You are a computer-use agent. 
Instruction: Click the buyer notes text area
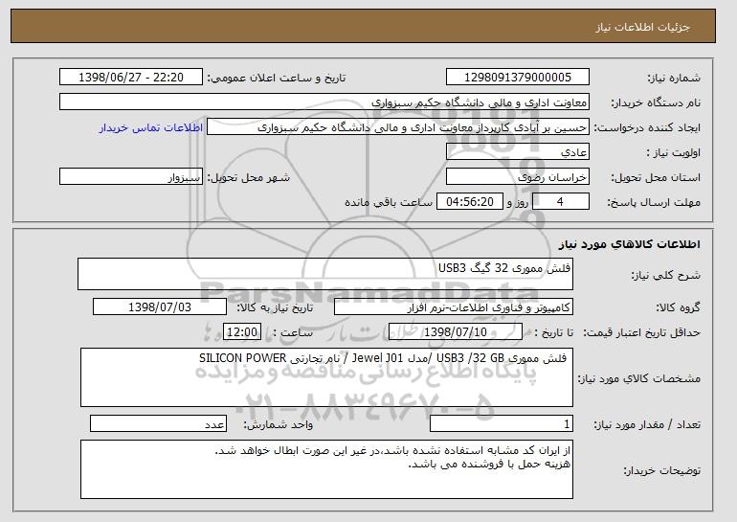coord(326,469)
